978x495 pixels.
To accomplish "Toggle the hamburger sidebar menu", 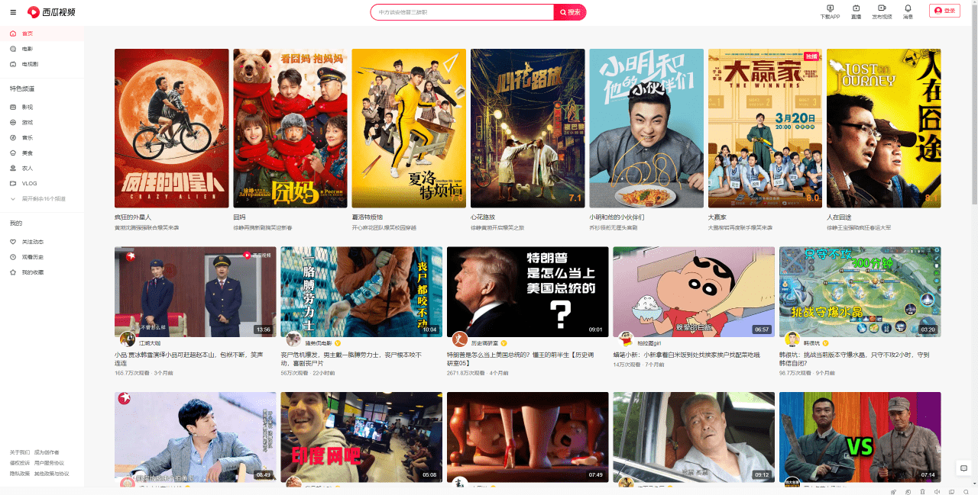I will click(x=13, y=12).
